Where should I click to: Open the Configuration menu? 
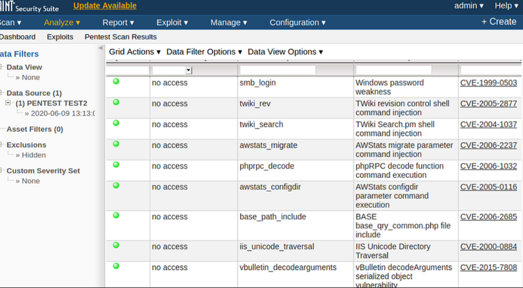[x=297, y=22]
